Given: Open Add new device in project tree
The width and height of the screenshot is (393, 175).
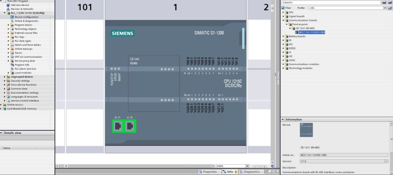Looking at the screenshot, I should (x=20, y=5).
